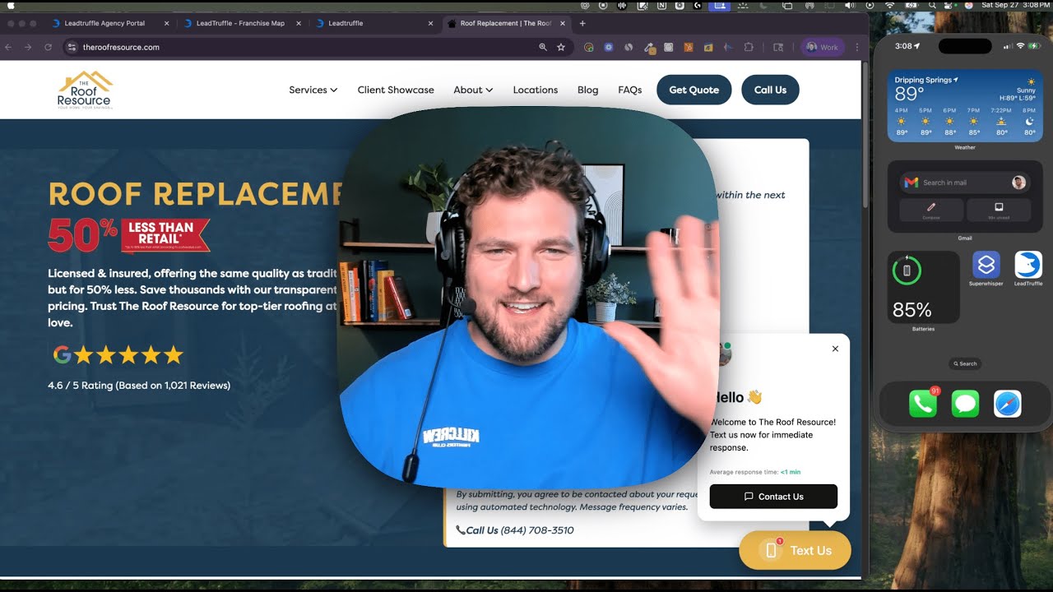The width and height of the screenshot is (1053, 592).
Task: Close the Franchise Map tab
Action: click(x=299, y=23)
